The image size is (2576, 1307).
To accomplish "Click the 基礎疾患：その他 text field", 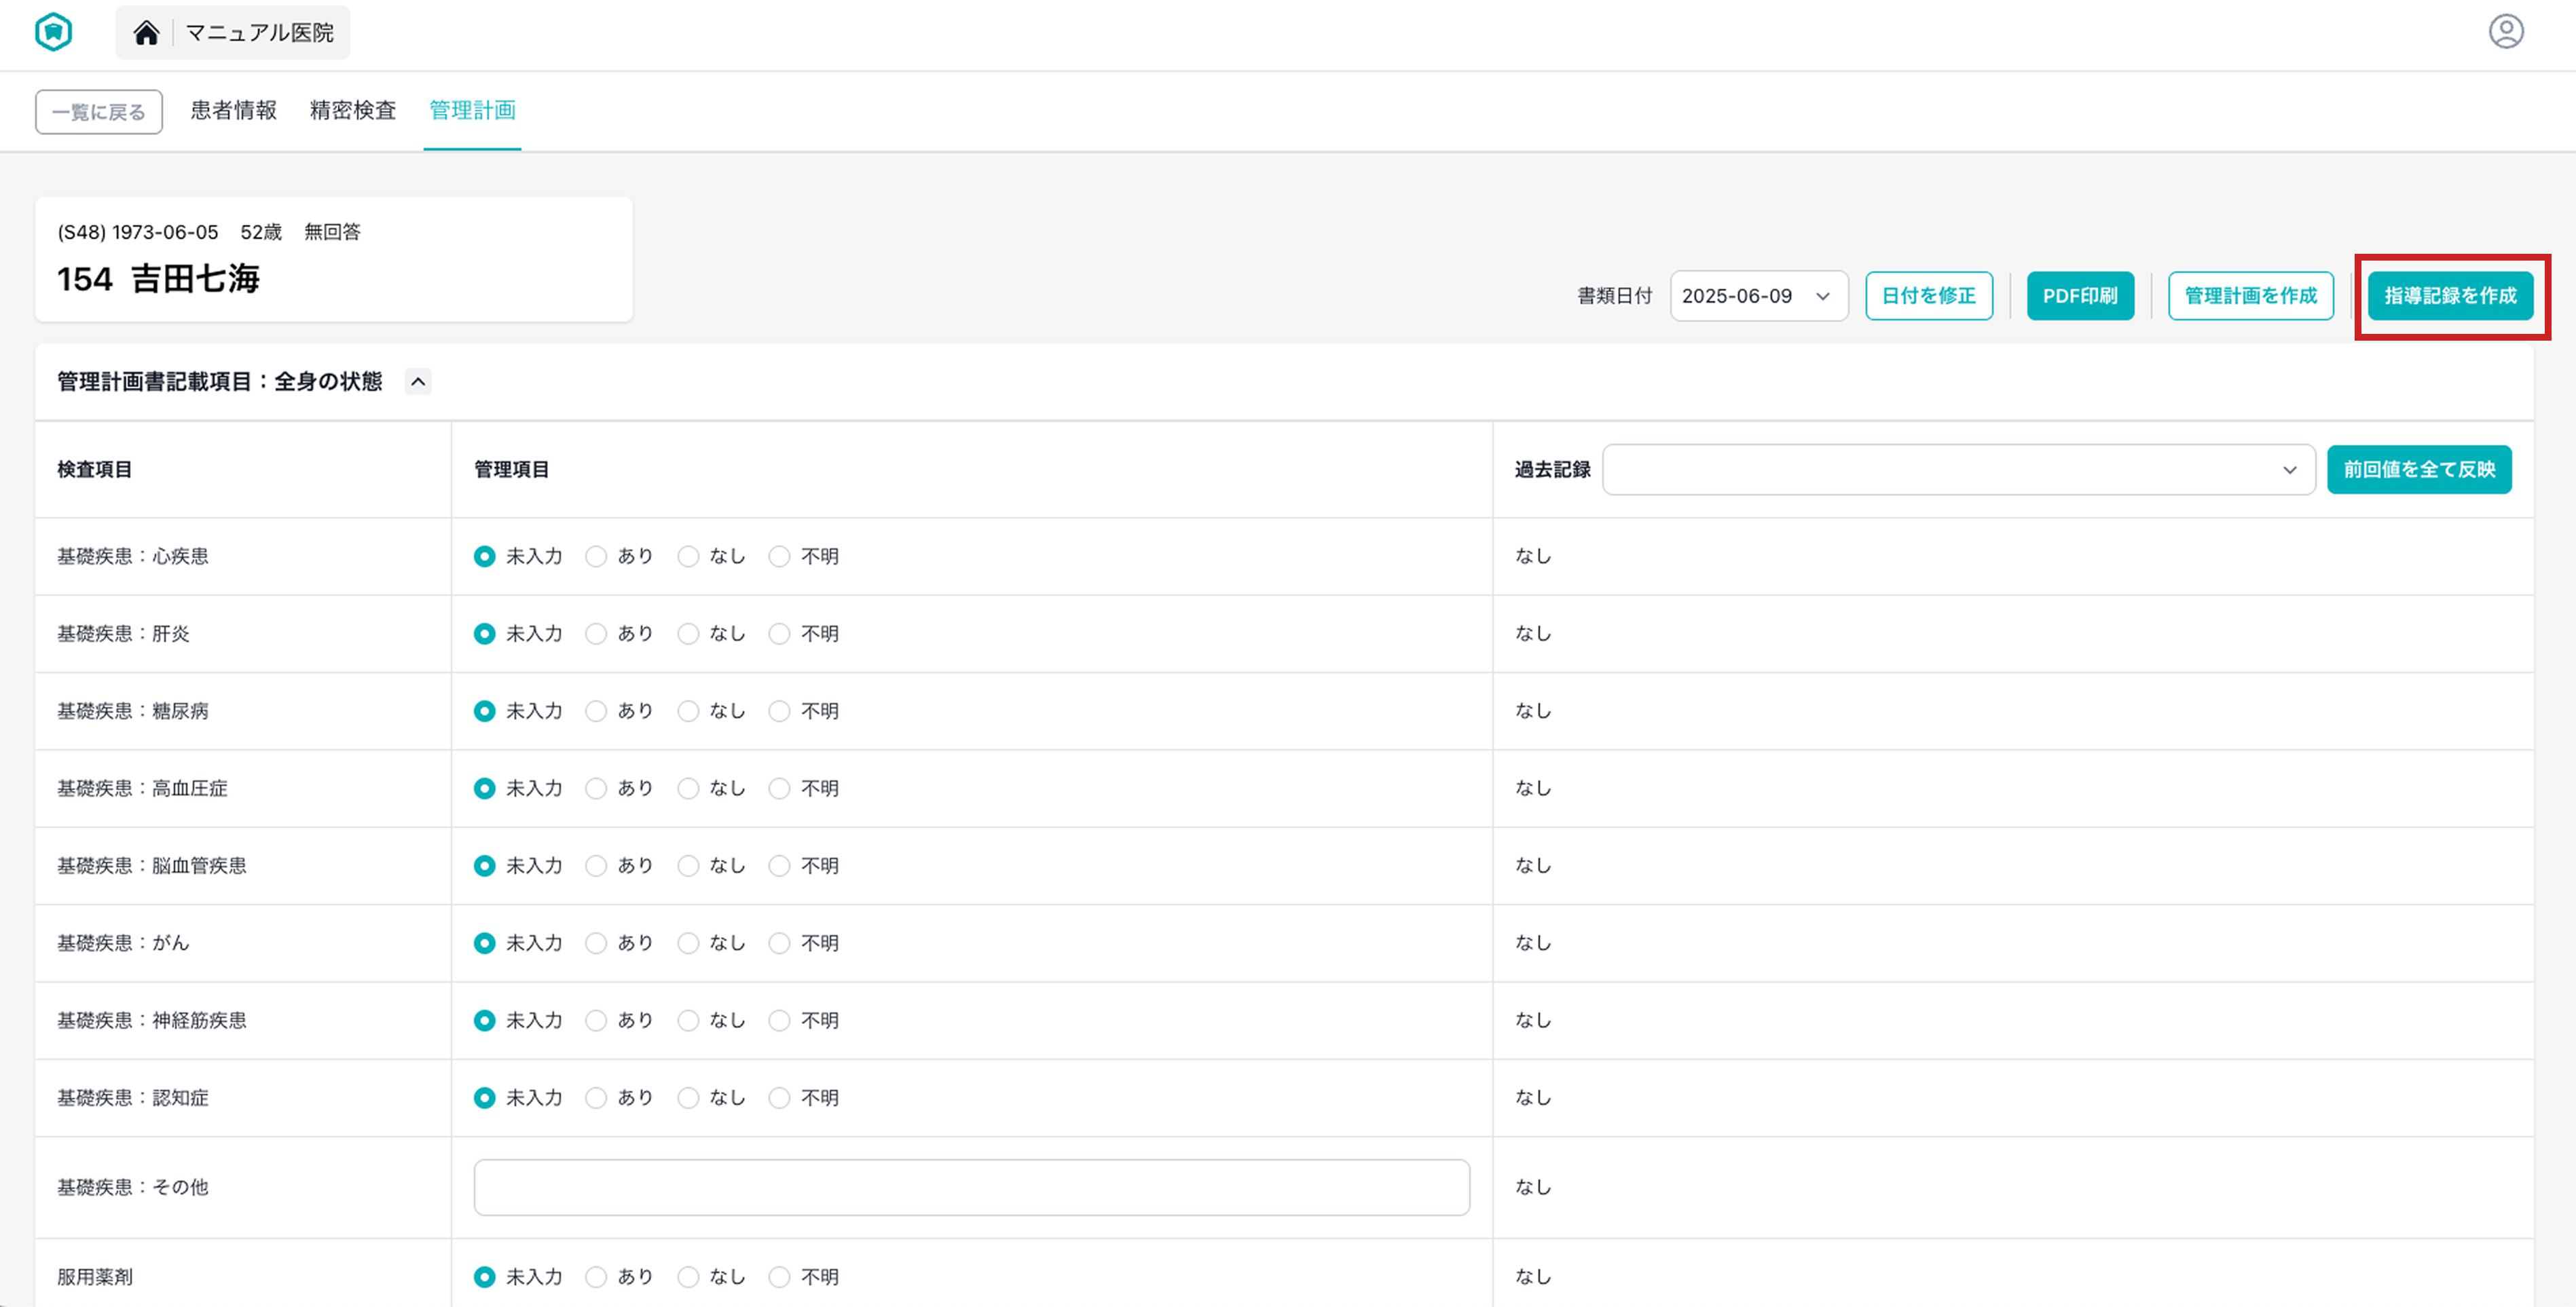I will (972, 1187).
